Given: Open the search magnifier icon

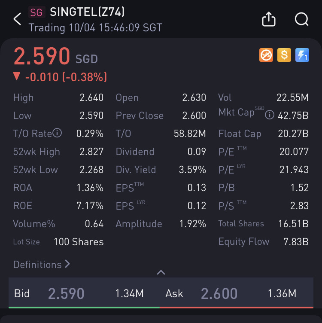Looking at the screenshot, I should click(302, 19).
